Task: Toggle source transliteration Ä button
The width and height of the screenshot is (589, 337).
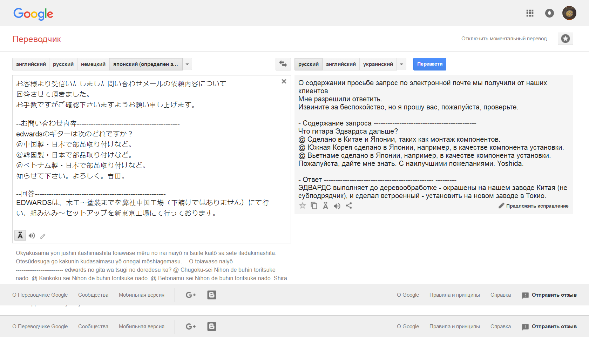Action: (20, 235)
